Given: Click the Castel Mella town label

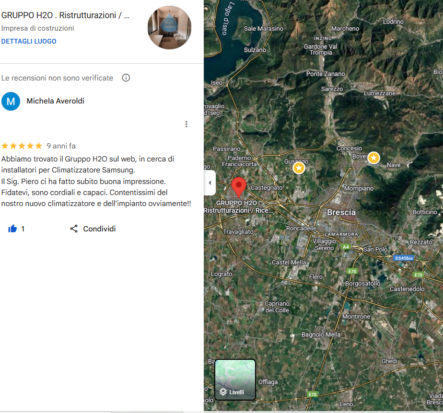Looking at the screenshot, I should point(289,262).
